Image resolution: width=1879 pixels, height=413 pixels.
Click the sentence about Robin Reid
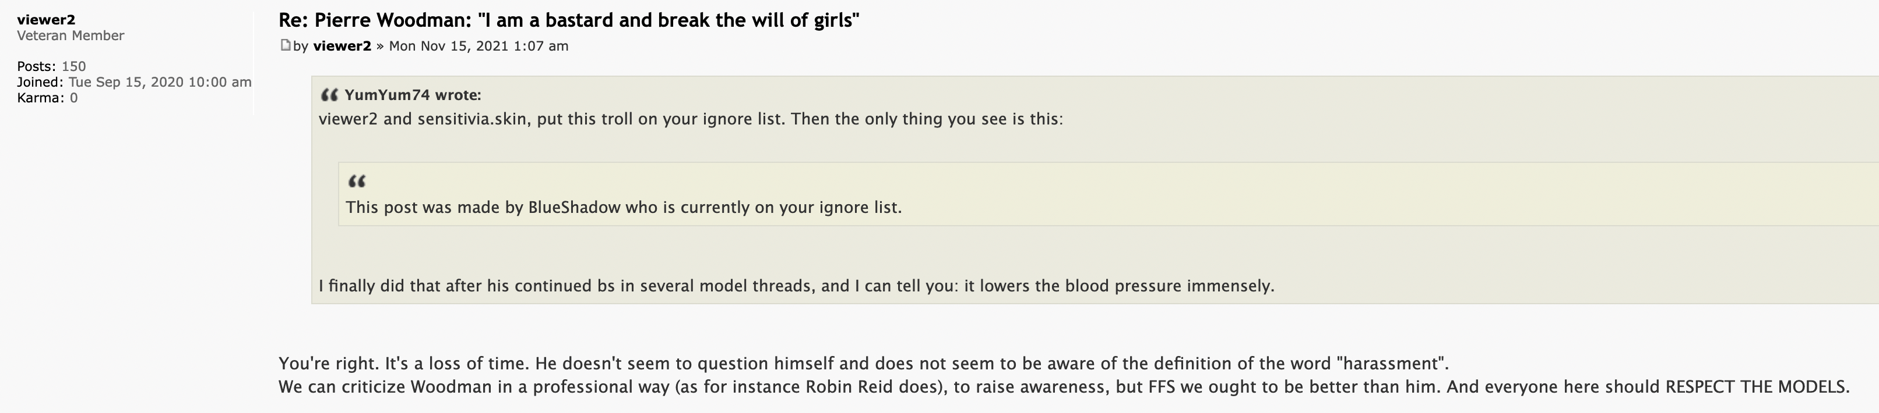pos(1064,386)
